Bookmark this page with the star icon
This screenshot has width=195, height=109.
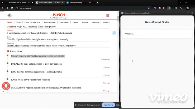point(149,8)
